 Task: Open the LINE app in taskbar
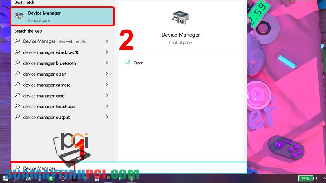click(51, 179)
